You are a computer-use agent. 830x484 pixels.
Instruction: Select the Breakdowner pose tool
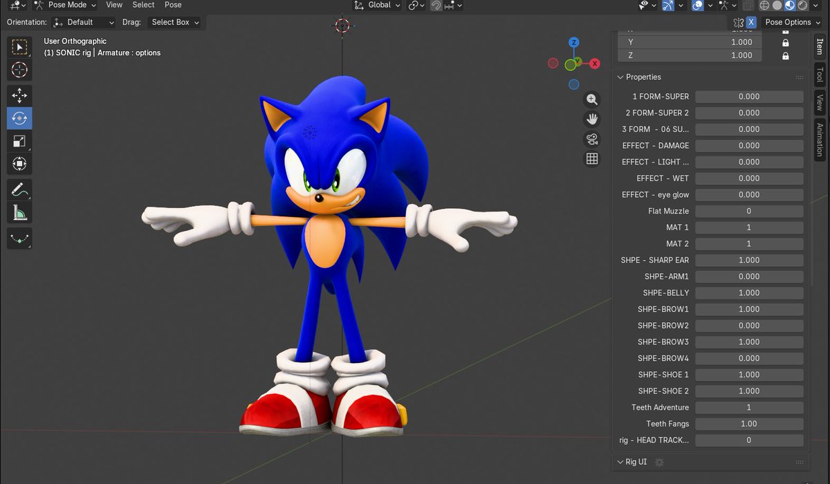(19, 238)
